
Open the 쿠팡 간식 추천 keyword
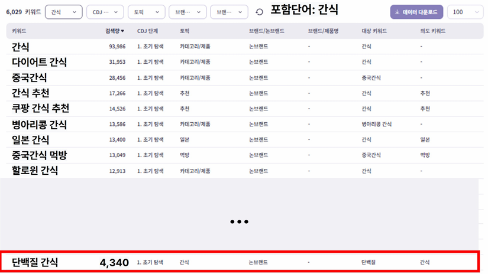coord(40,109)
